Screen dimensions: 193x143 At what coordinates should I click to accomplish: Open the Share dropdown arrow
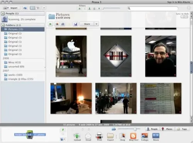96,24
